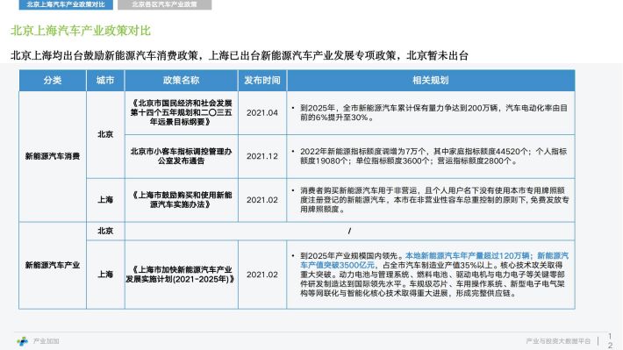The image size is (623, 350).
Task: Click the 北京市小客车指标调控管理办公室发布通告 policy cell
Action: point(181,156)
